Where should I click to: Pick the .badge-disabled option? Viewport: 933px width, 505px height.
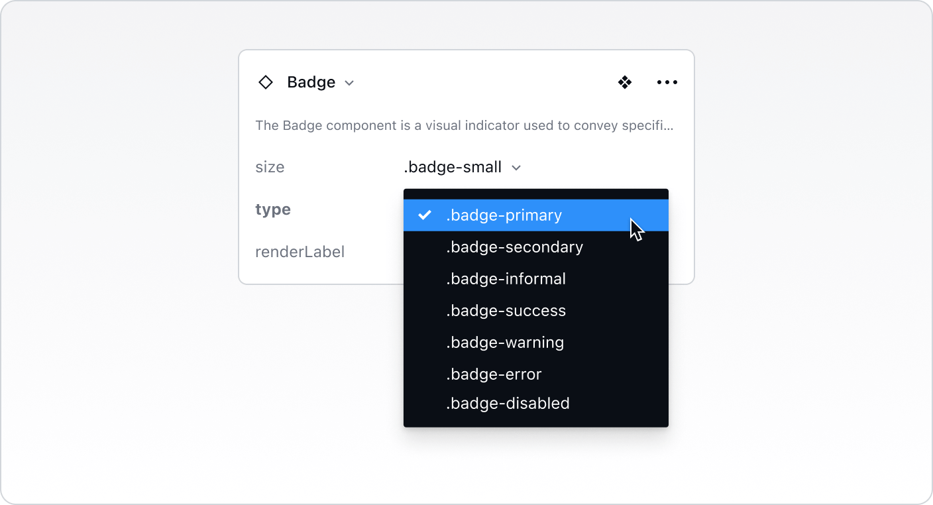(508, 404)
